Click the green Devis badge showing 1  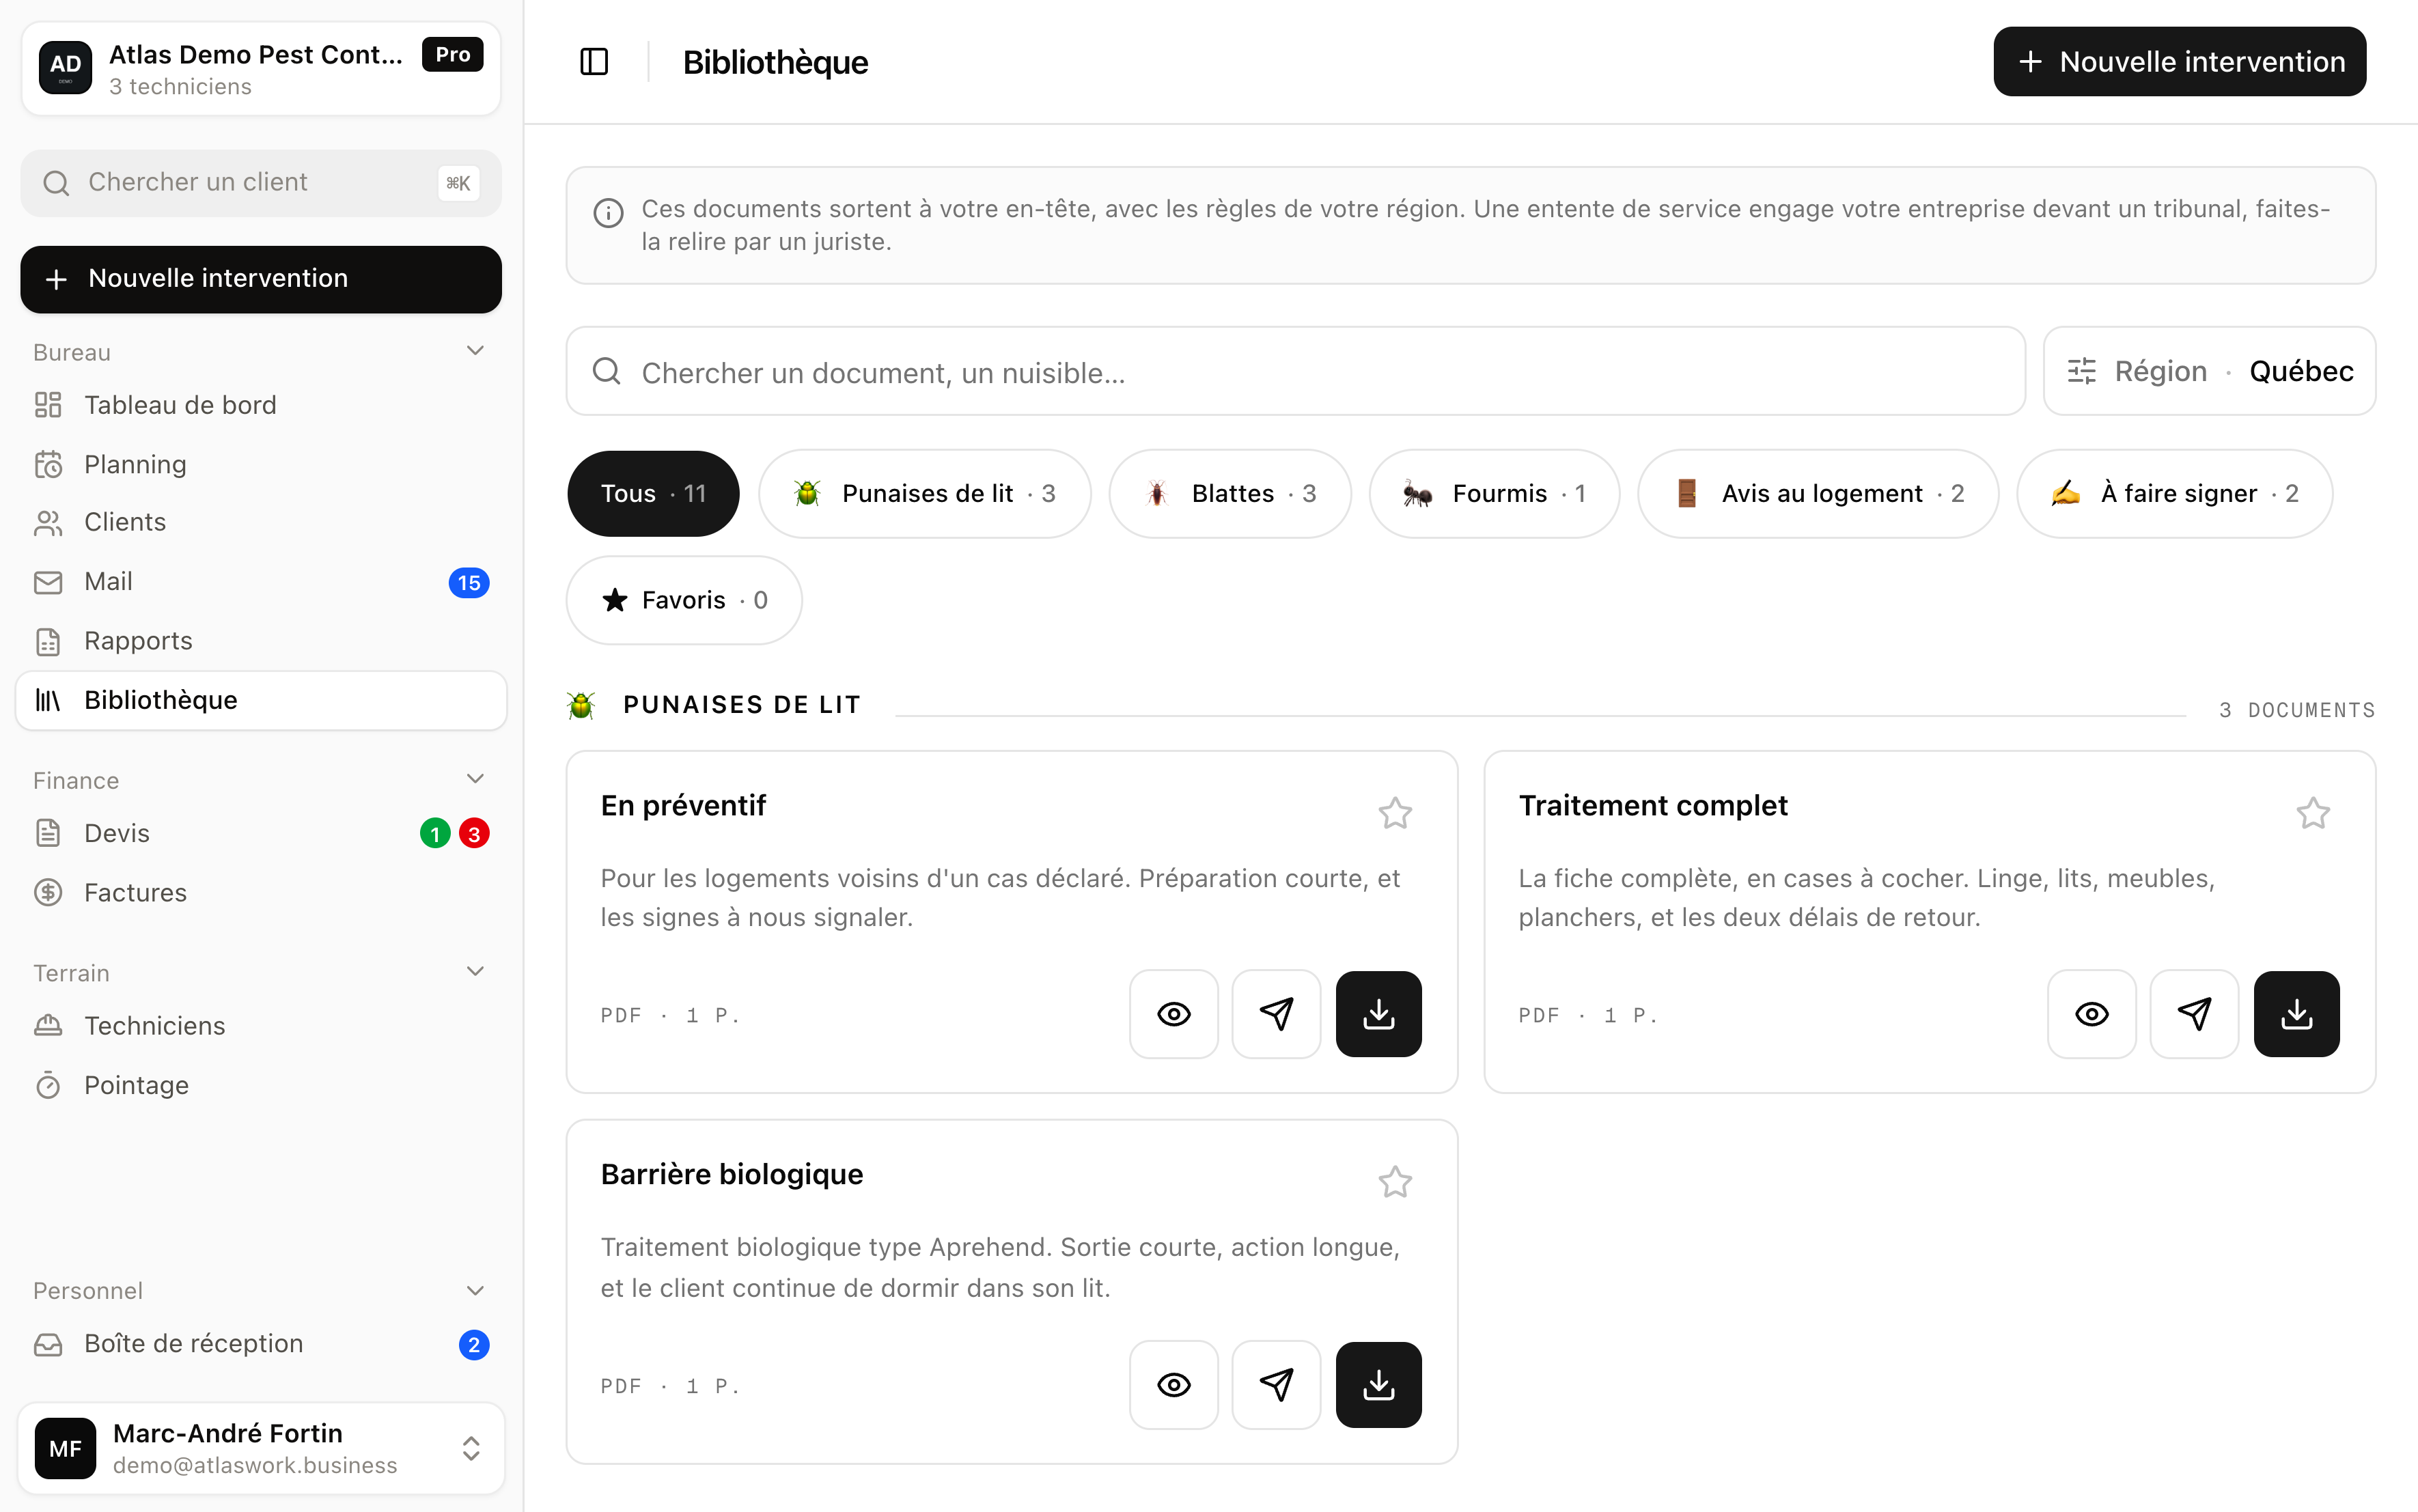coord(435,833)
